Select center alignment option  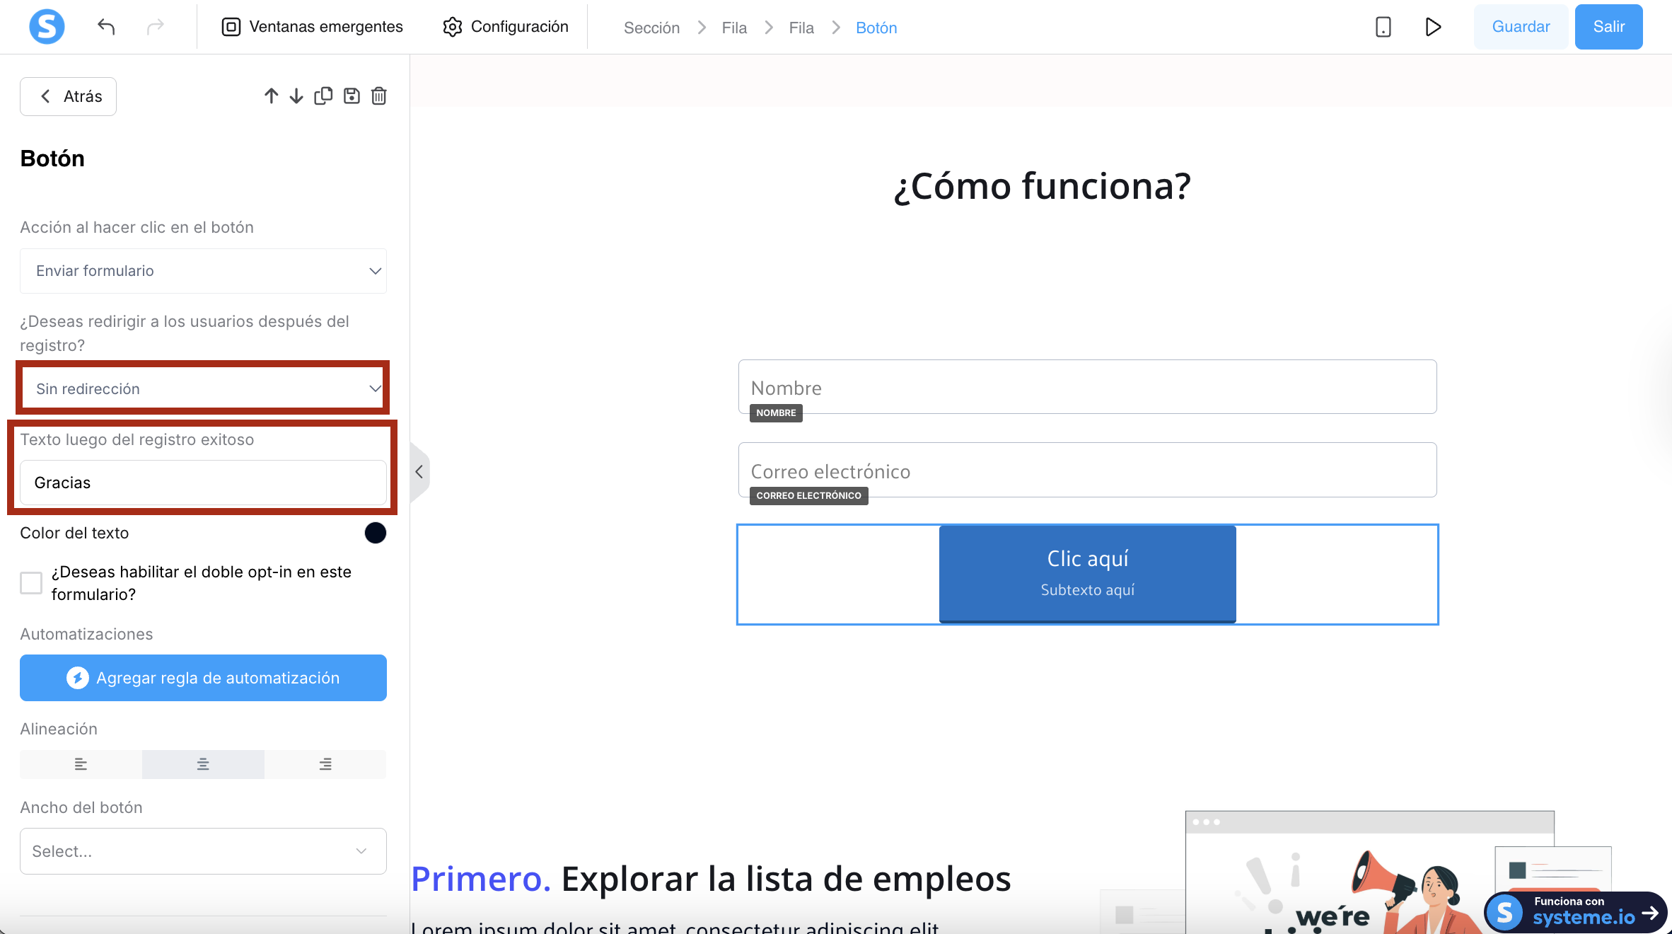[203, 764]
